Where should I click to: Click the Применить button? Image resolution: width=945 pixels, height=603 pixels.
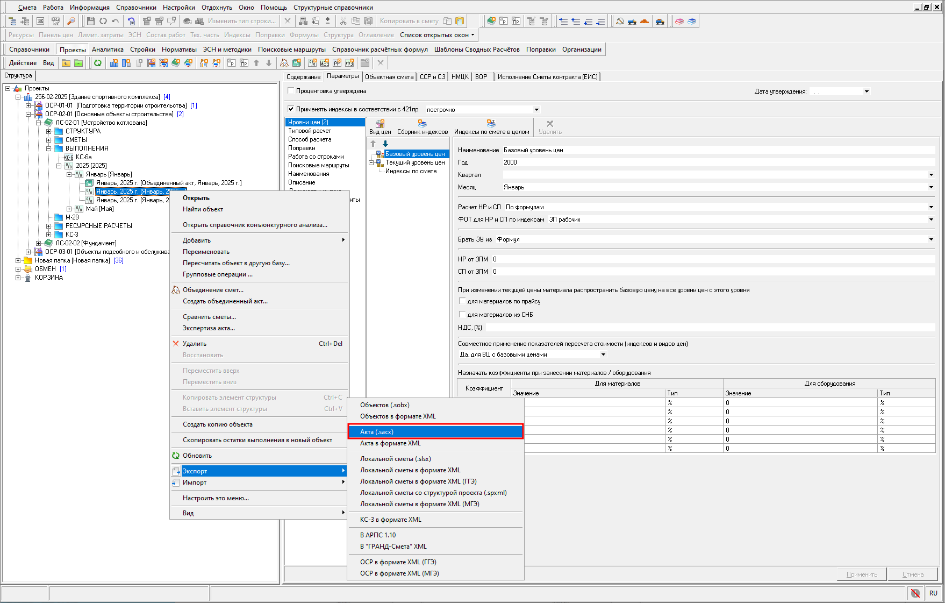[x=862, y=574]
